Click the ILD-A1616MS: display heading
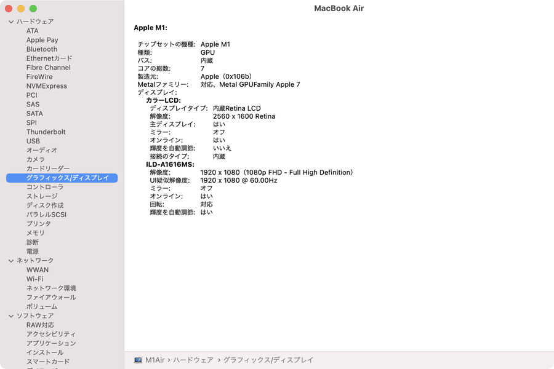This screenshot has height=369, width=554. (171, 165)
